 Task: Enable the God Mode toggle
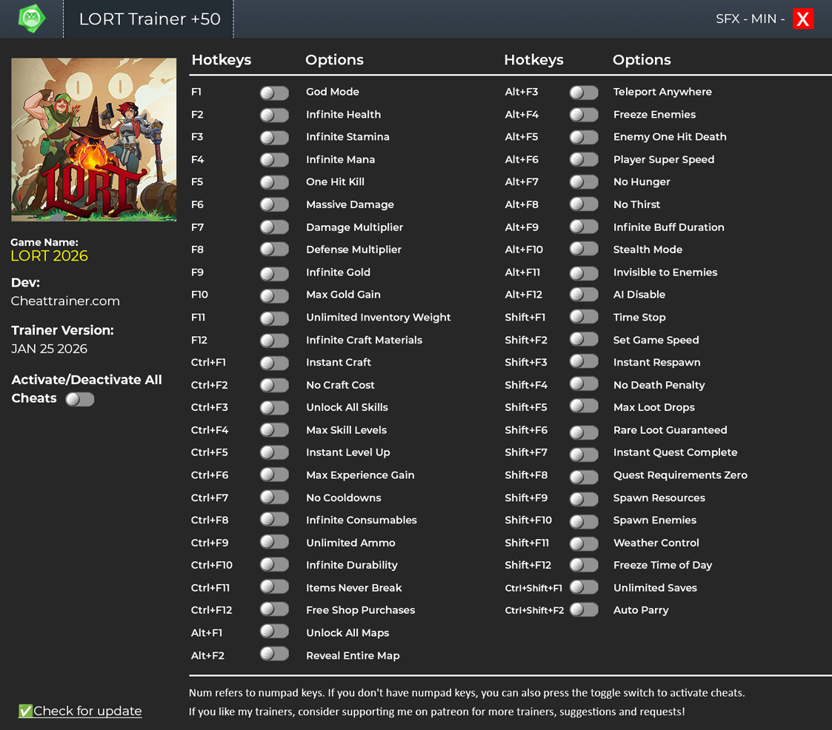point(274,93)
